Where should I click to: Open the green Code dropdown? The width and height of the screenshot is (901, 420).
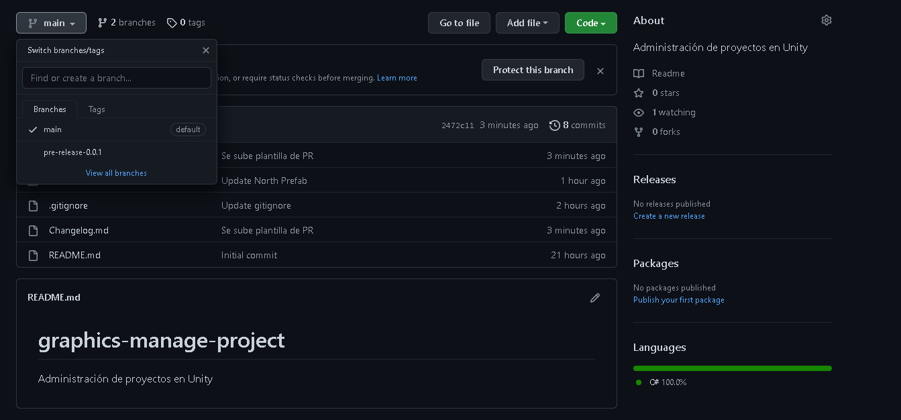(590, 23)
